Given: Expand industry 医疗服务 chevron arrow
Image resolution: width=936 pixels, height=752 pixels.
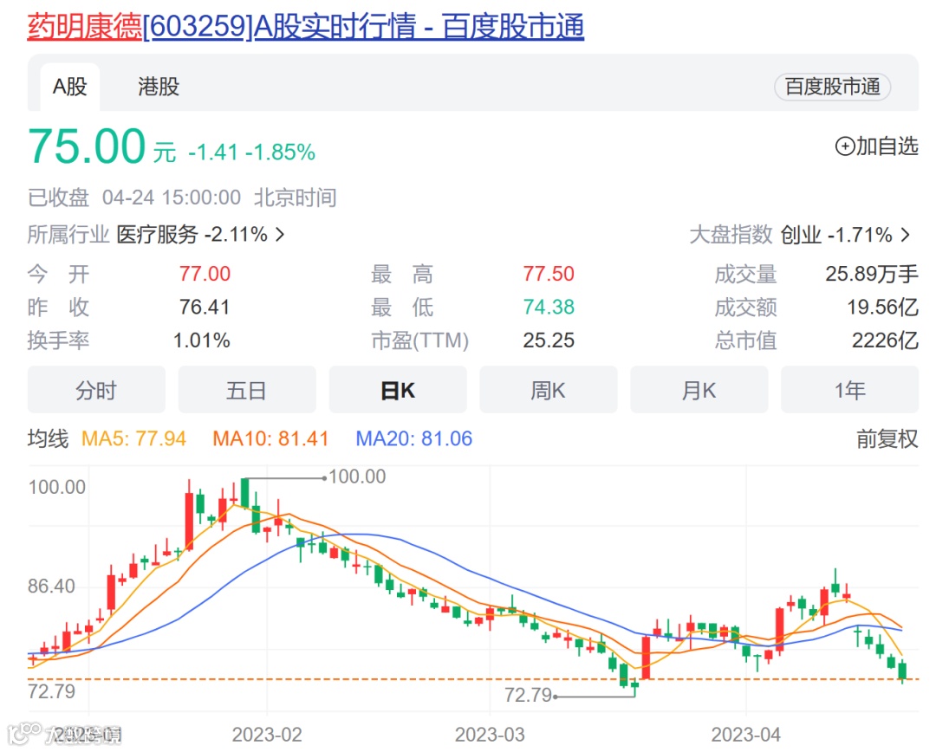Looking at the screenshot, I should tap(280, 235).
